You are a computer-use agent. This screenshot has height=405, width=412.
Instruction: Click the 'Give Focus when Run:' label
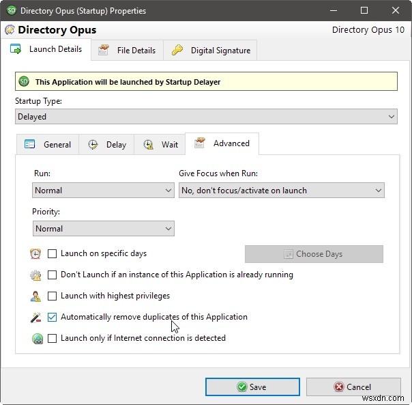tap(218, 173)
